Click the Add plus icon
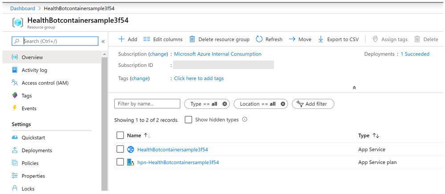 point(121,39)
